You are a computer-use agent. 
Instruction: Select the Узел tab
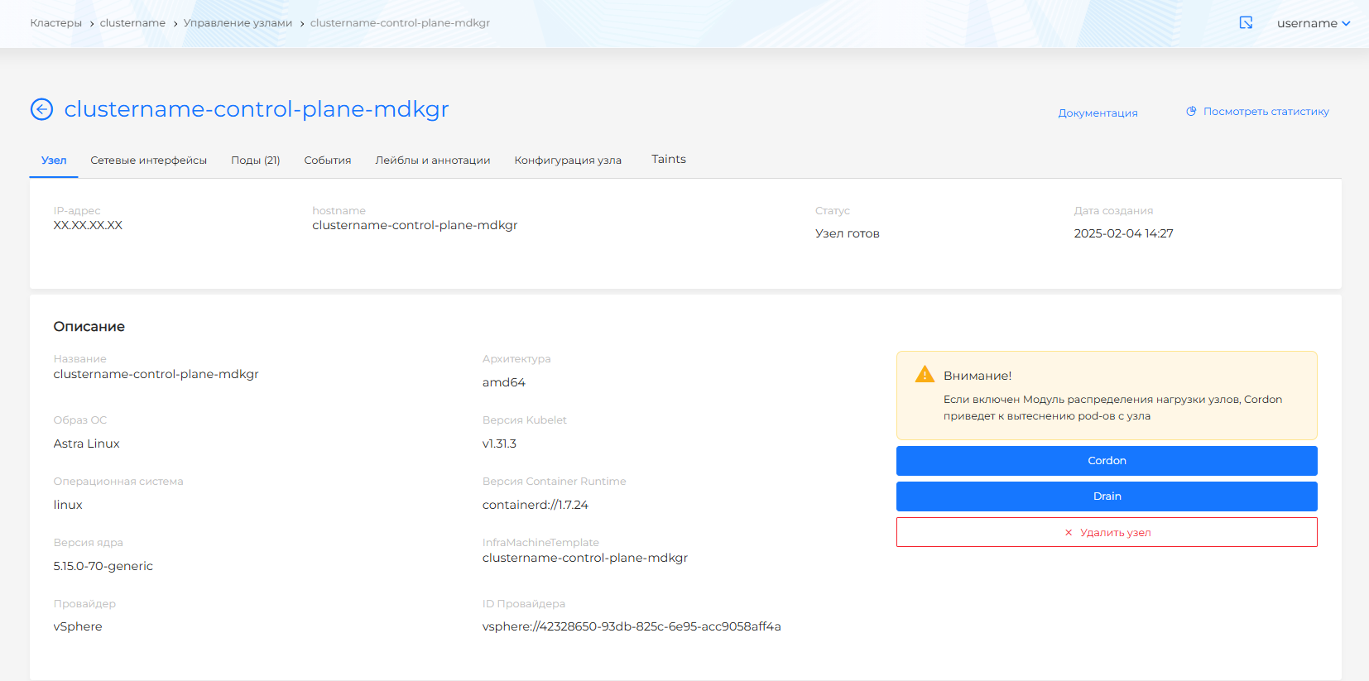(x=54, y=161)
